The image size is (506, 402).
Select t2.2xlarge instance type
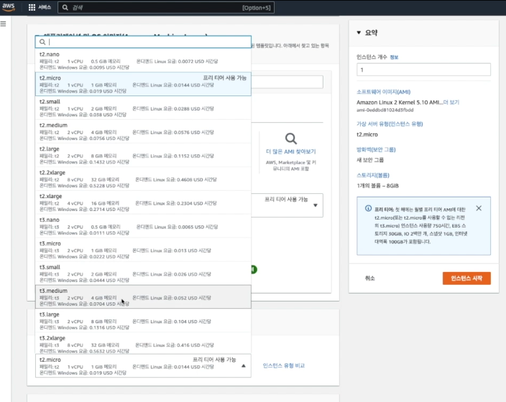[143, 179]
